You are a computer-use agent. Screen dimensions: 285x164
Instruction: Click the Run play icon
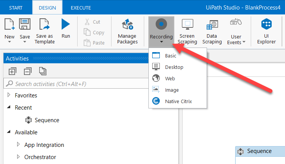(65, 25)
